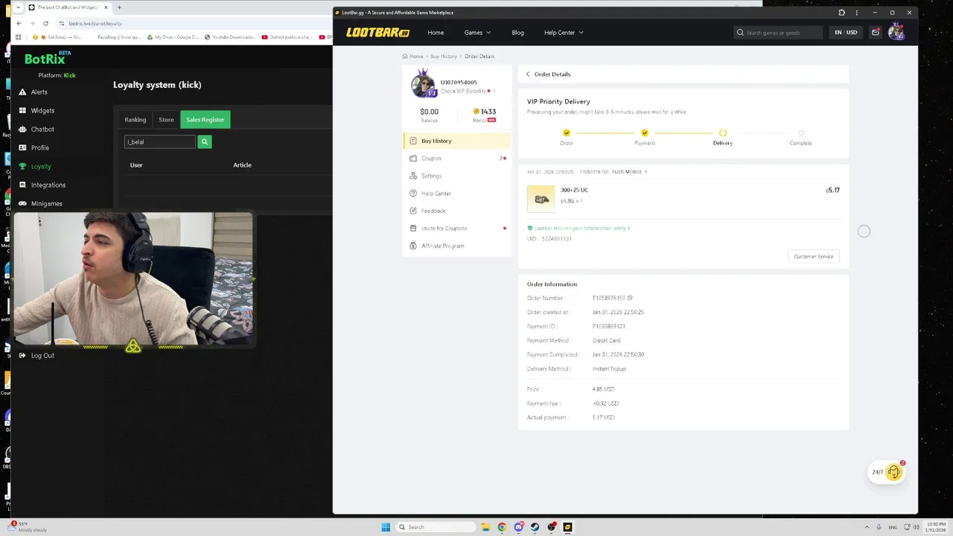Viewport: 953px width, 536px height.
Task: Focus LootBar search games or goods field
Action: point(779,32)
